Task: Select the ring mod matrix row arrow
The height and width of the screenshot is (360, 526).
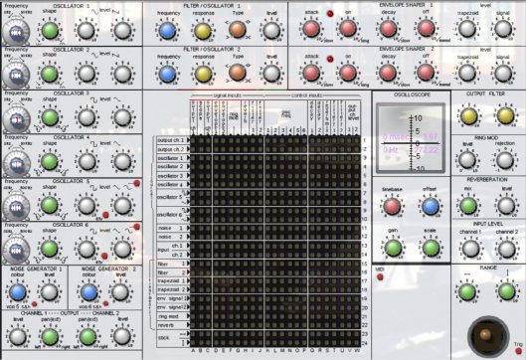Action: tap(189, 316)
